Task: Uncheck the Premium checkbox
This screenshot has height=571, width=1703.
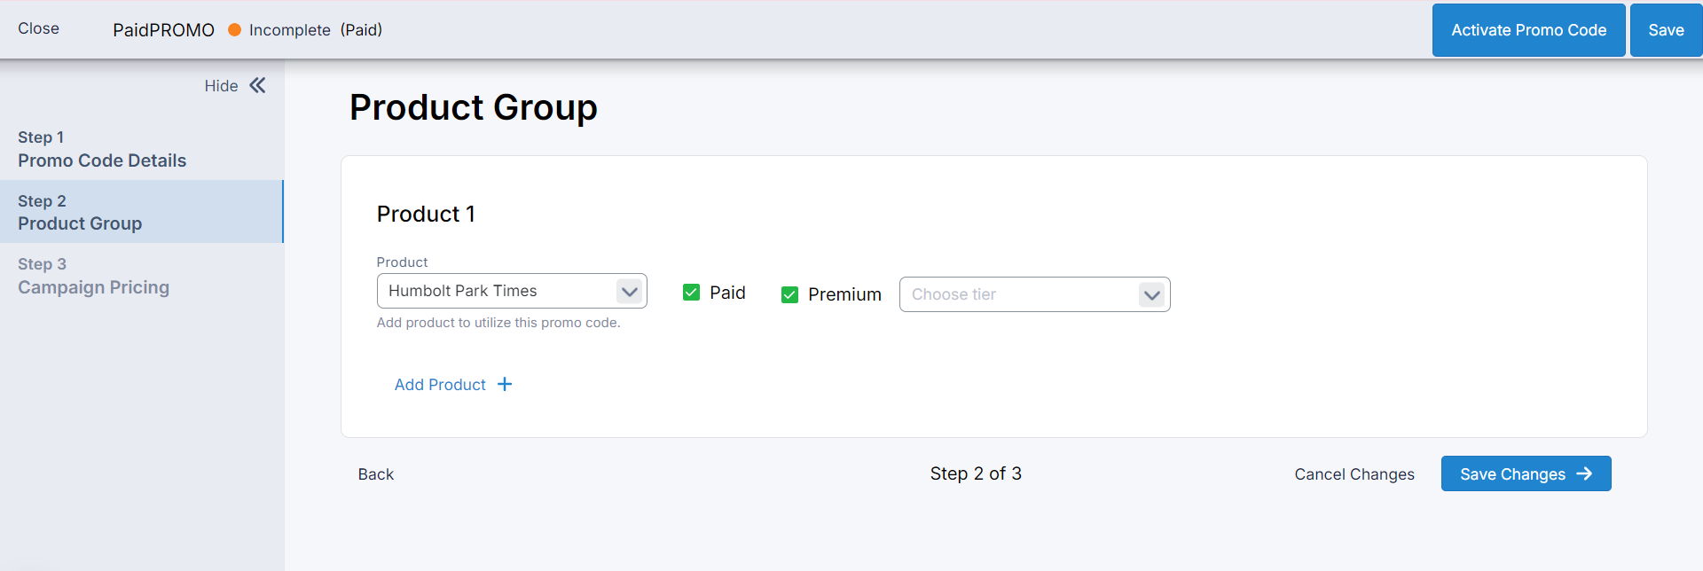Action: click(789, 294)
